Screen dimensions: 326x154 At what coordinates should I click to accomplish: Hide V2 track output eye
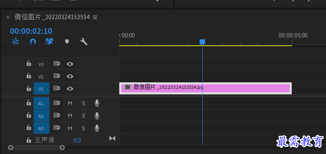[x=70, y=76]
